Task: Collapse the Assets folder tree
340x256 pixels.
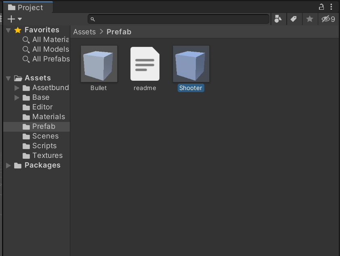Action: (x=8, y=78)
